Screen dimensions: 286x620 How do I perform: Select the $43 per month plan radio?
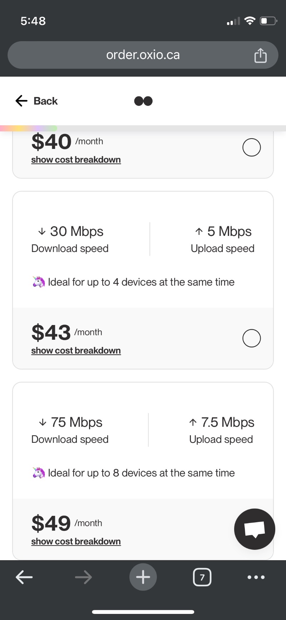(x=251, y=338)
